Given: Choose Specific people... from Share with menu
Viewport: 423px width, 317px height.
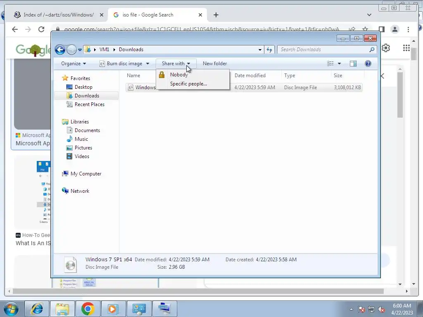Looking at the screenshot, I should click(x=192, y=84).
